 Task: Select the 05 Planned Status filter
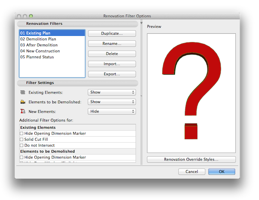tap(52, 57)
